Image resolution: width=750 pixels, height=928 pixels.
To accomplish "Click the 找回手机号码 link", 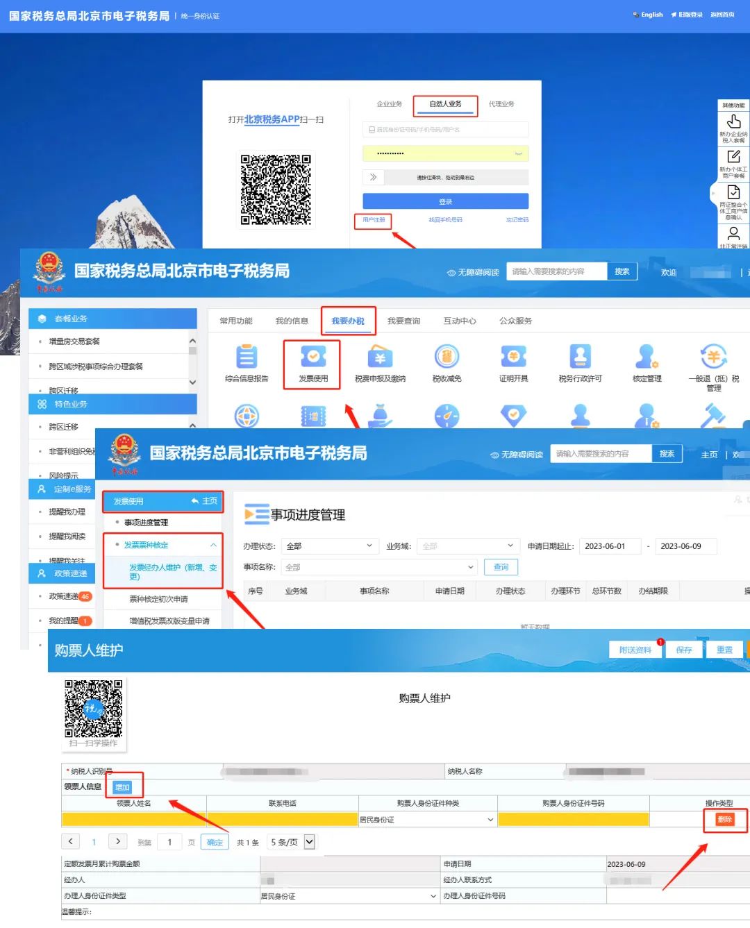I will click(x=445, y=220).
